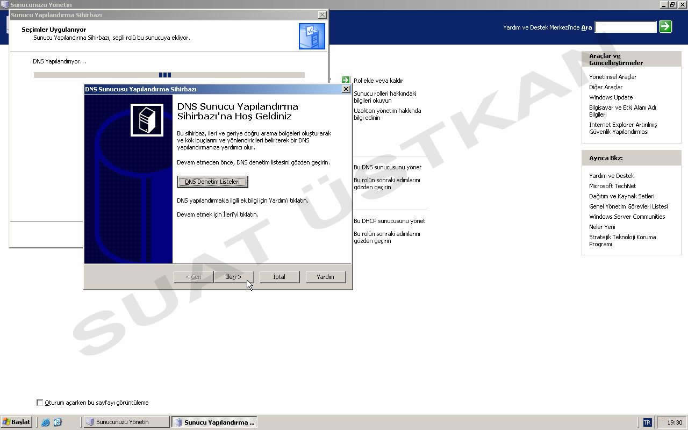Close the DNS Sunucusu Yapılandırma Sihirbazı dialog
The image size is (688, 430).
tap(346, 89)
